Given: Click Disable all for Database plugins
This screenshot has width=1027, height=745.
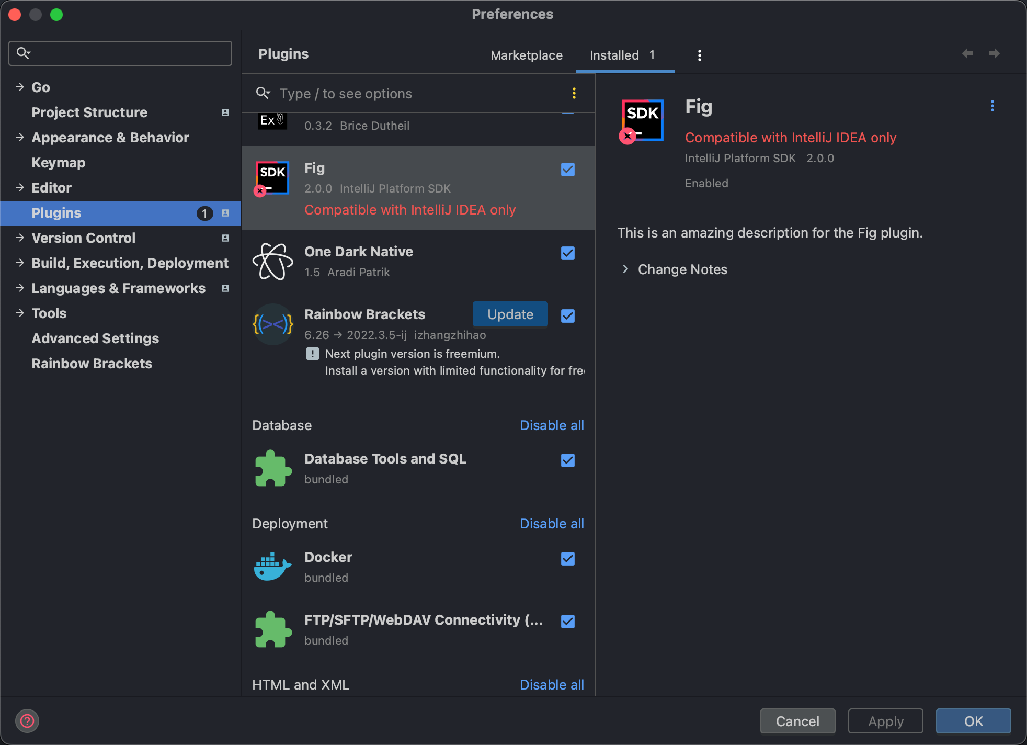Looking at the screenshot, I should 552,425.
